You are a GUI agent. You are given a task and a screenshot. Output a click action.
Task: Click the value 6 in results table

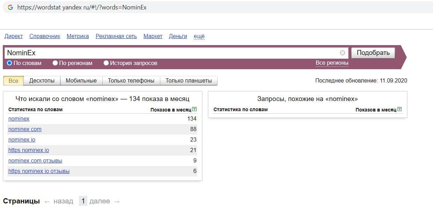click(195, 171)
